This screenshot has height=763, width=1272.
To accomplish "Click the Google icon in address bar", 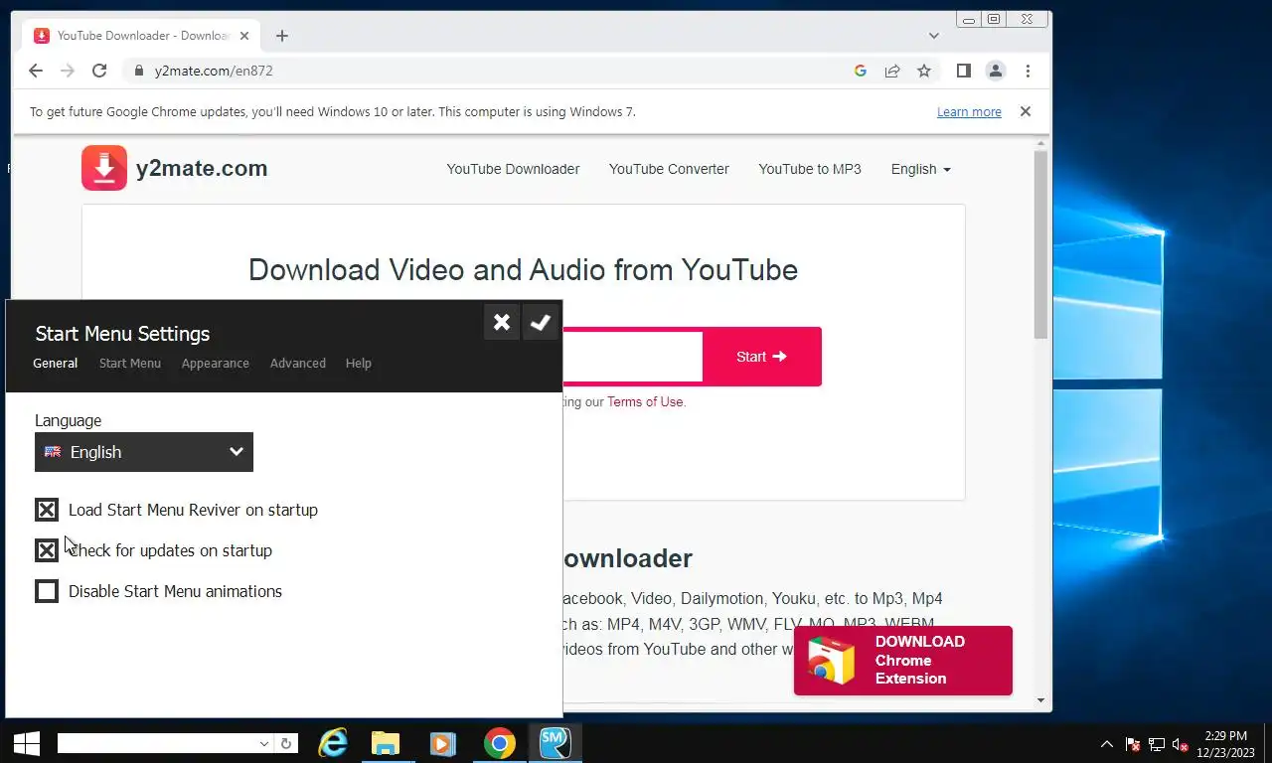I will pyautogui.click(x=861, y=71).
